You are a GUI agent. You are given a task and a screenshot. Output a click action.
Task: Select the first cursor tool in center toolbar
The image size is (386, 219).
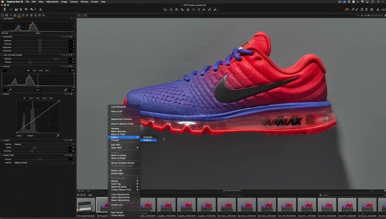pos(166,9)
